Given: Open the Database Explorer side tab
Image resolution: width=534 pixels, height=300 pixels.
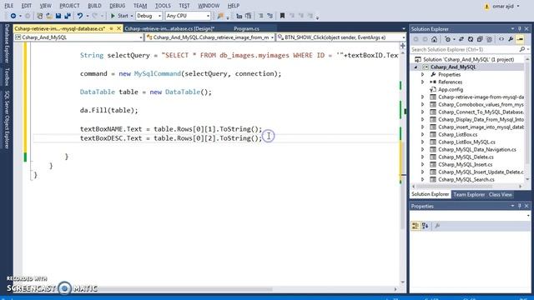Looking at the screenshot, I should (7, 44).
